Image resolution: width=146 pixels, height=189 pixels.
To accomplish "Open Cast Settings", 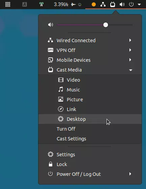I will [90, 139].
